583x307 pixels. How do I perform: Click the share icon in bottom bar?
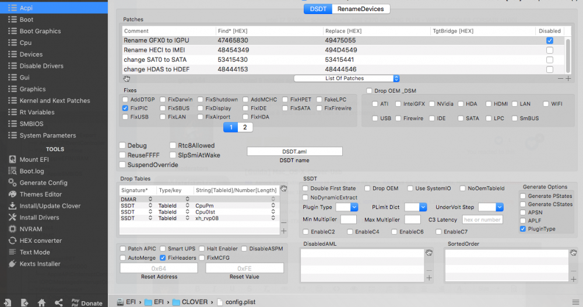tap(58, 302)
